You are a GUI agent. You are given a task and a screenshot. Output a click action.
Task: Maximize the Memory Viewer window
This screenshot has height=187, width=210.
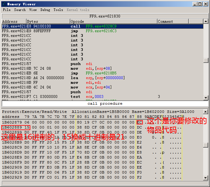point(200,4)
